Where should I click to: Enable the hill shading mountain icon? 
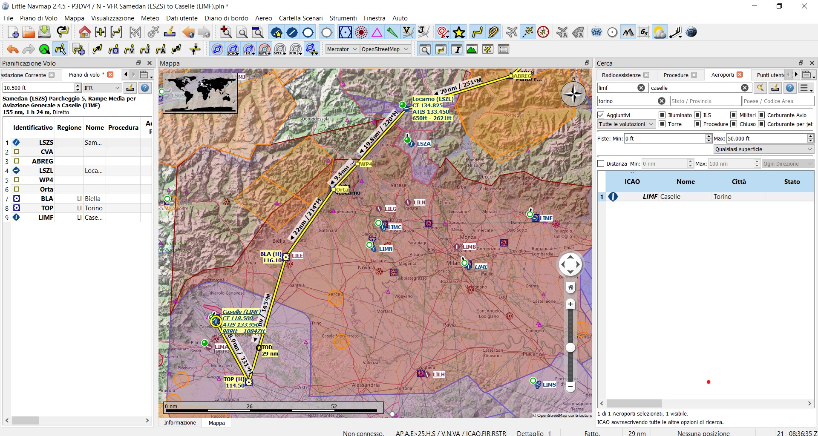click(628, 32)
